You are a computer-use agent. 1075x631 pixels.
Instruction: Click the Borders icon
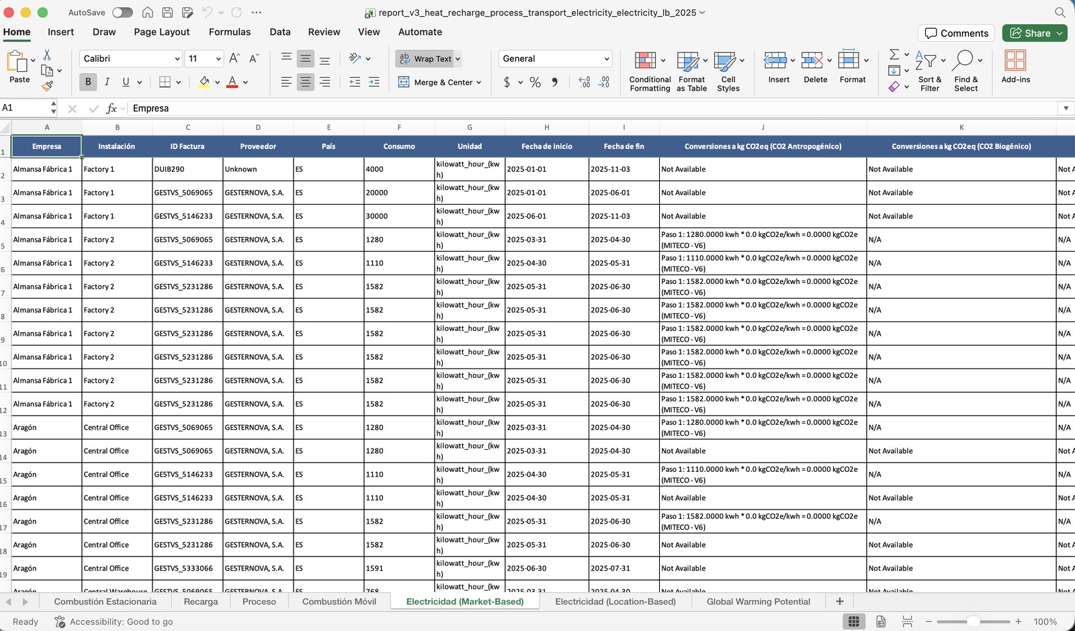click(165, 82)
